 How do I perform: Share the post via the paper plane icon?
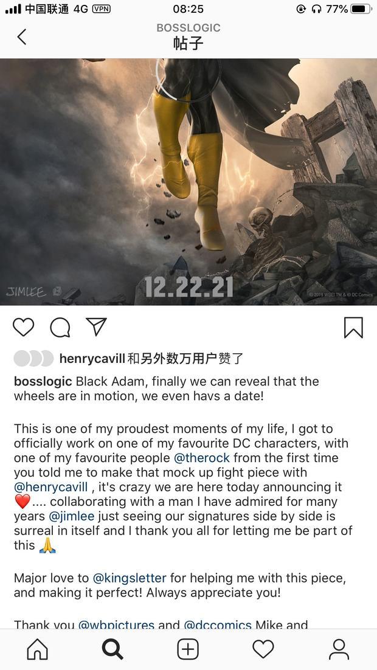coord(96,327)
